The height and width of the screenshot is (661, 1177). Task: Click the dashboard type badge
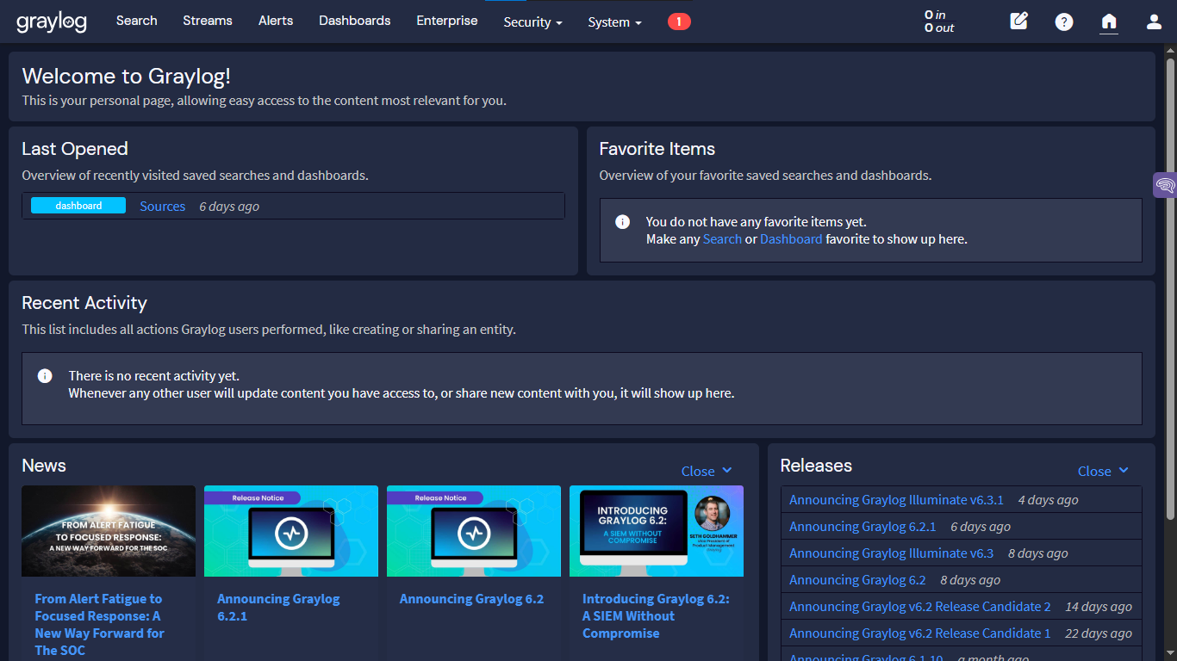coord(78,206)
